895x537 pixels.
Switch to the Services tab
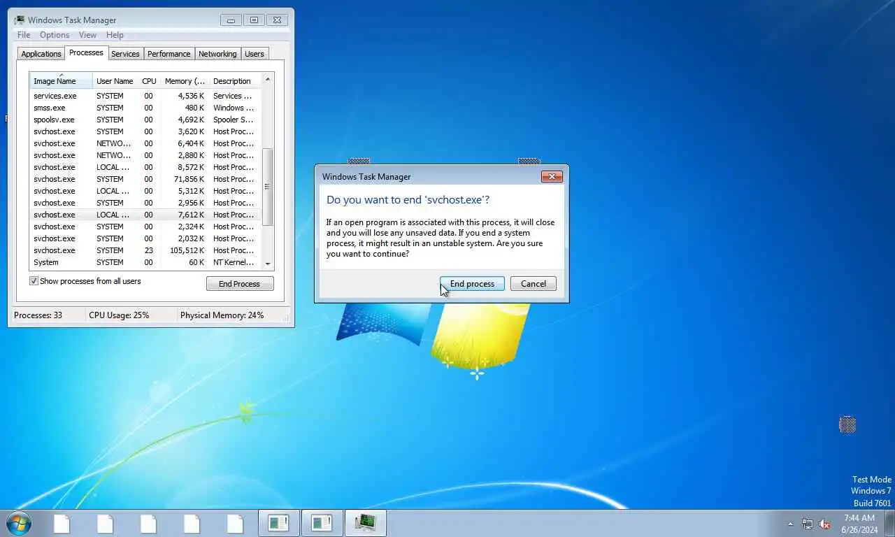[125, 54]
